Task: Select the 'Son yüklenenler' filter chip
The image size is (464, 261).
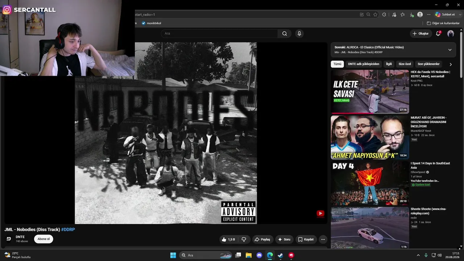Action: 428,64
